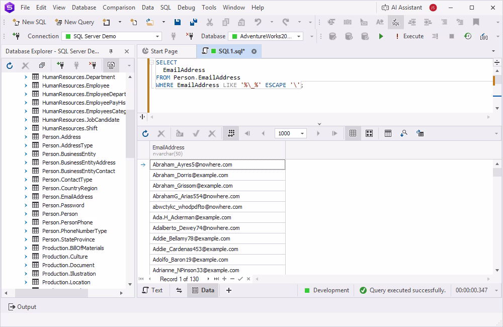Refresh the result set in data grid
The height and width of the screenshot is (327, 503).
pos(146,133)
